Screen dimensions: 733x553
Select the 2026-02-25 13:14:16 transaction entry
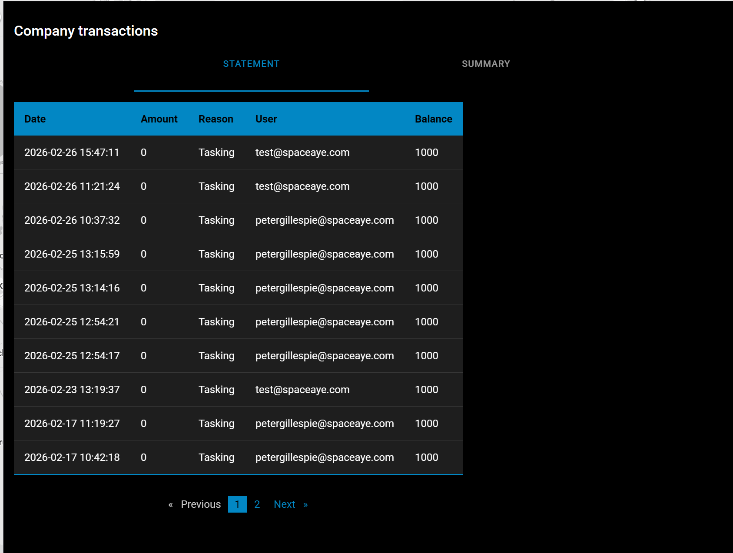[x=72, y=288]
